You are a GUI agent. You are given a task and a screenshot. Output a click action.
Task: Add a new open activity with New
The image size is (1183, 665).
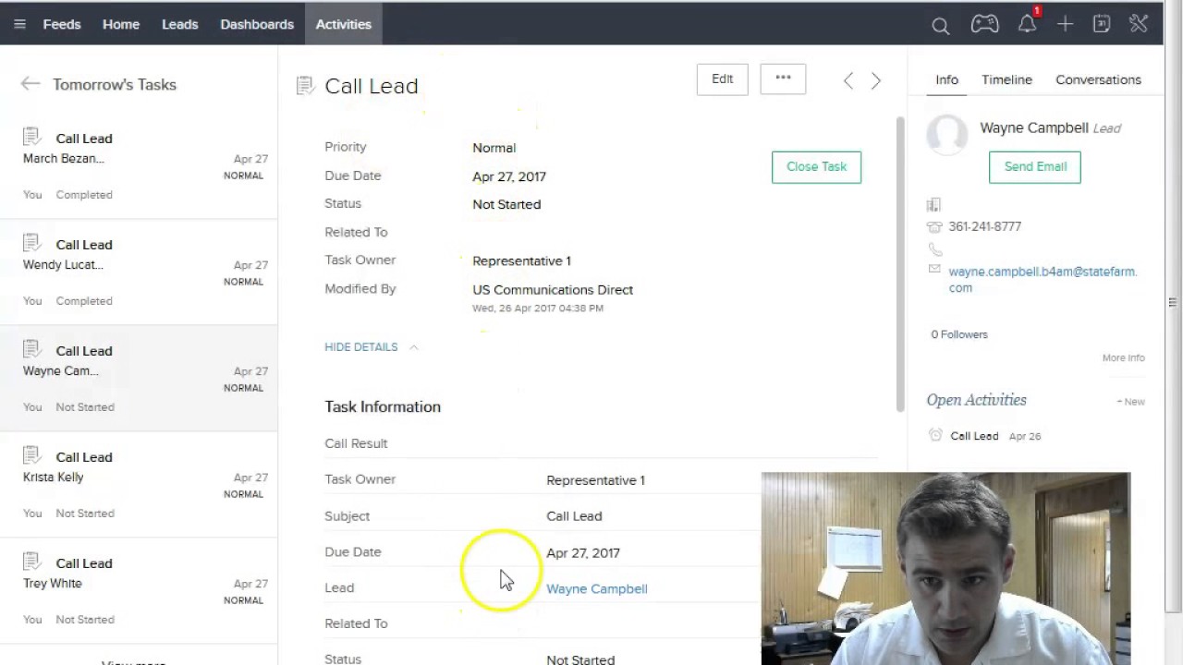1129,402
